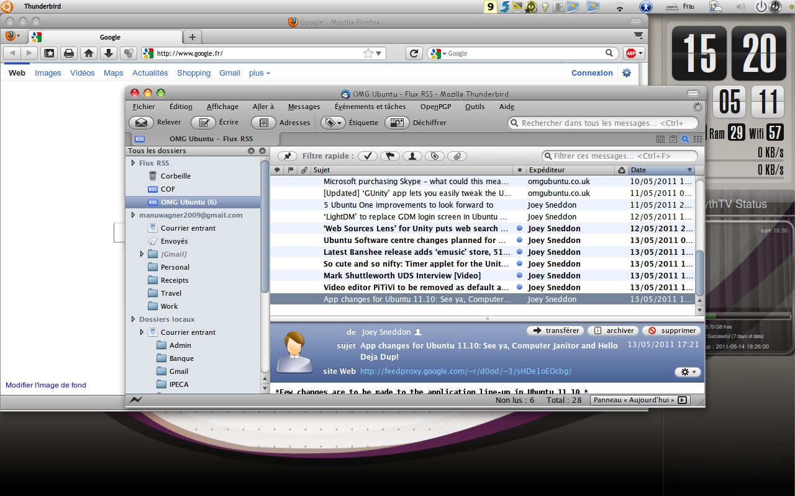Click the Déchiffrer decrypt icon
Image resolution: width=795 pixels, height=496 pixels.
coord(397,123)
